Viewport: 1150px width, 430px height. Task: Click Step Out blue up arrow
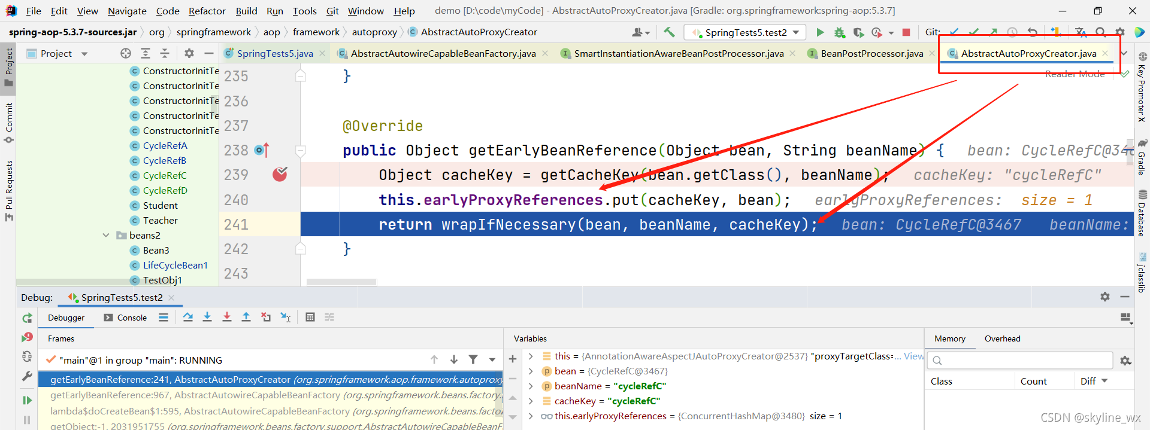tap(246, 317)
